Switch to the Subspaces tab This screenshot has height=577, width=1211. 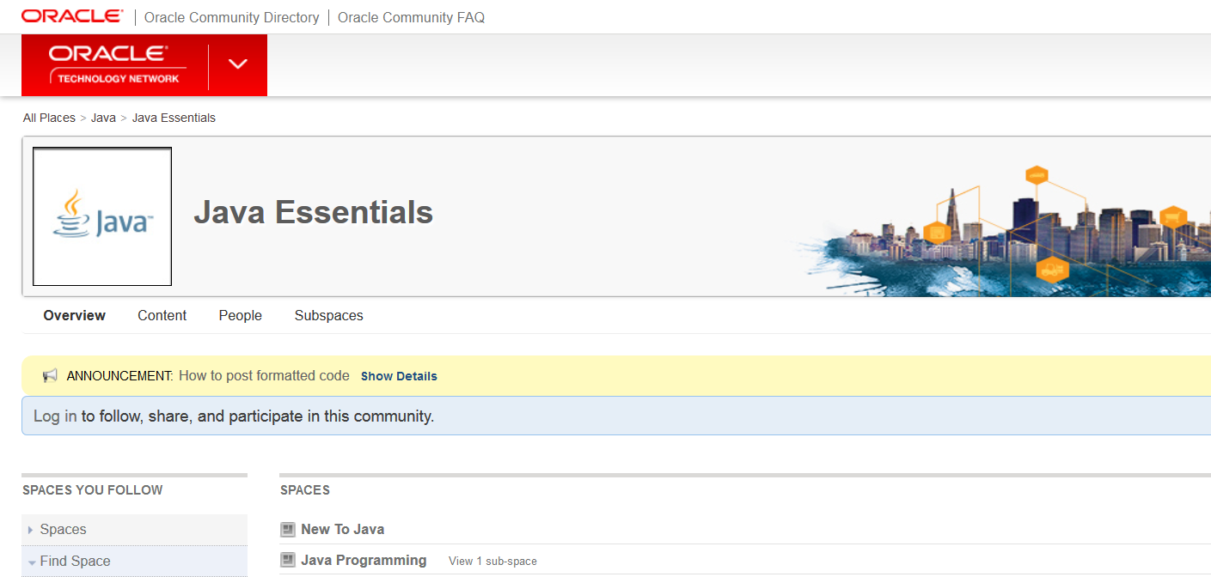[328, 315]
